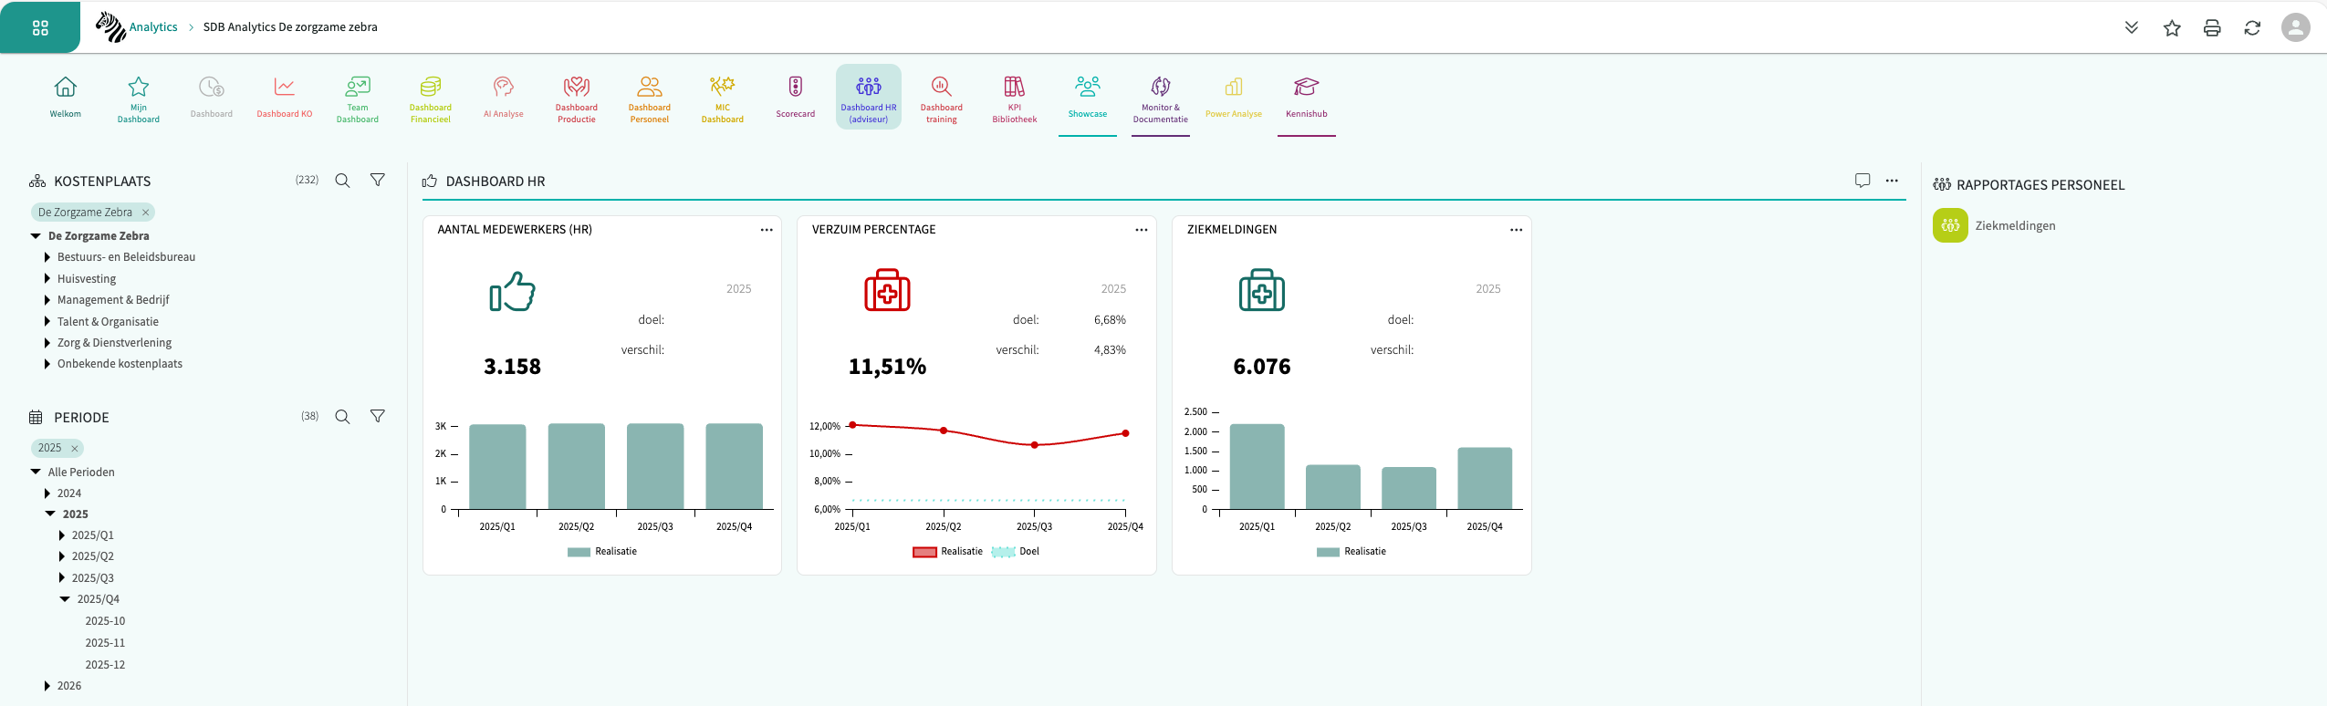Click the print icon in header

(x=2212, y=28)
